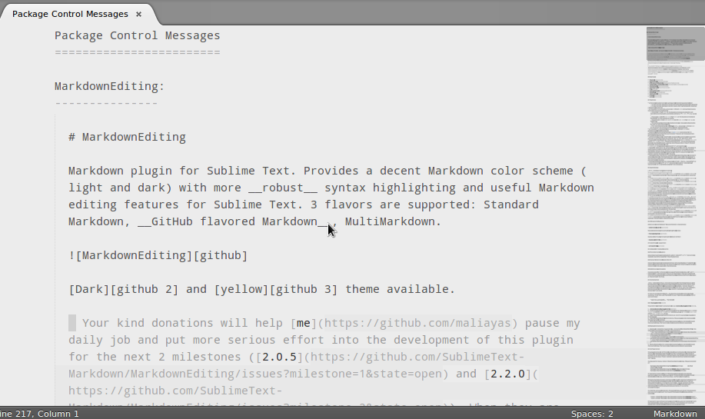Click the https://github.com/maliayas link

click(417, 323)
